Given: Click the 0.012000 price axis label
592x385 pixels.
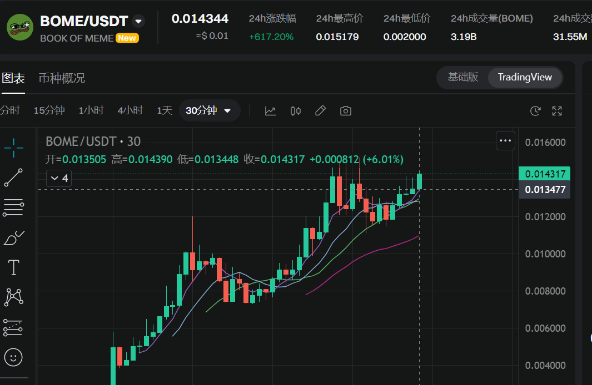Looking at the screenshot, I should (545, 216).
